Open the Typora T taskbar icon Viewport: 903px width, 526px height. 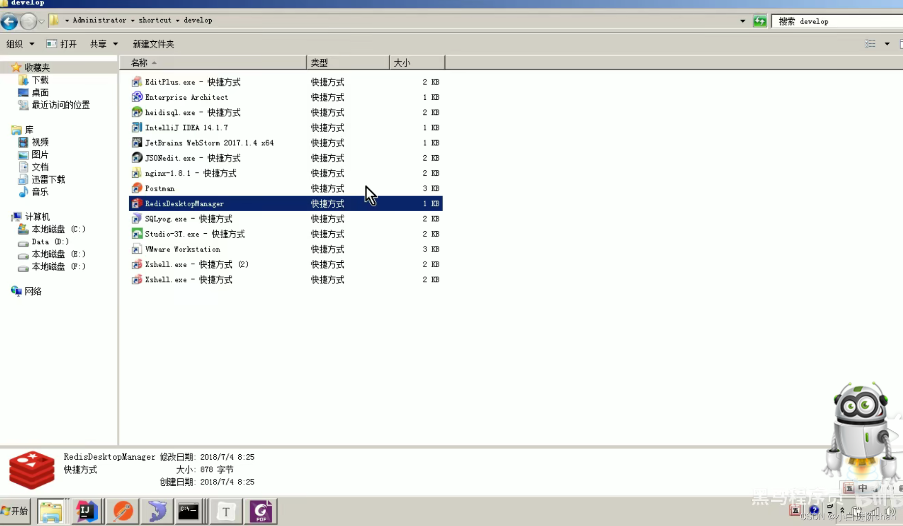point(226,511)
